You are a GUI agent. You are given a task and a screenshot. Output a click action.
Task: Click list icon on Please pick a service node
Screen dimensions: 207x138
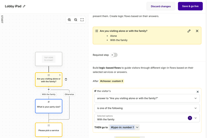[49, 125]
